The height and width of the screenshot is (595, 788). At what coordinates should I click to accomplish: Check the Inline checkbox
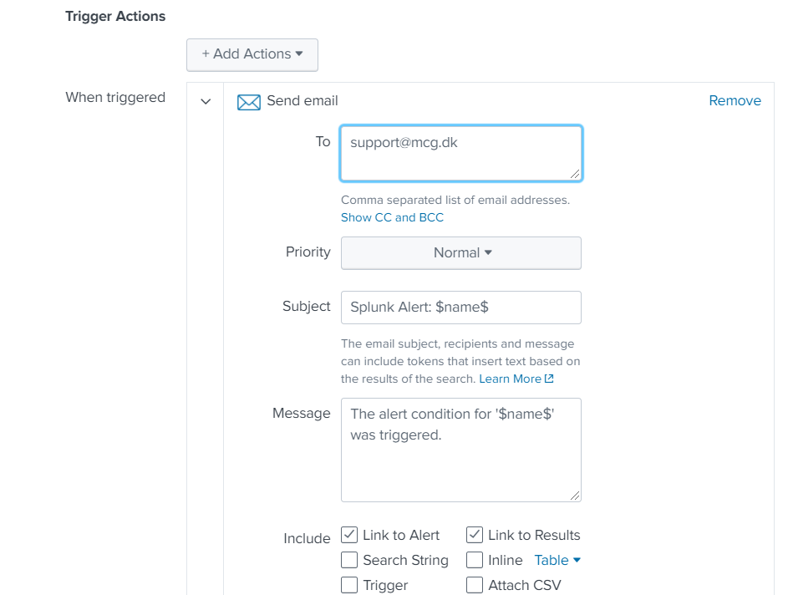coord(475,561)
